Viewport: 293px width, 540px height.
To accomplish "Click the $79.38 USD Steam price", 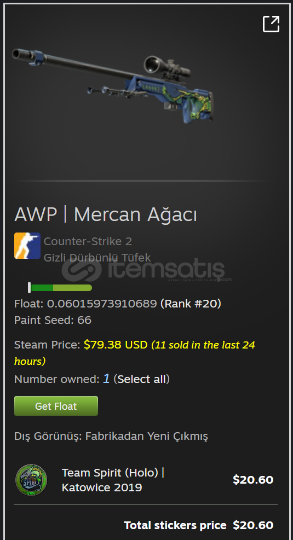I will pos(116,345).
